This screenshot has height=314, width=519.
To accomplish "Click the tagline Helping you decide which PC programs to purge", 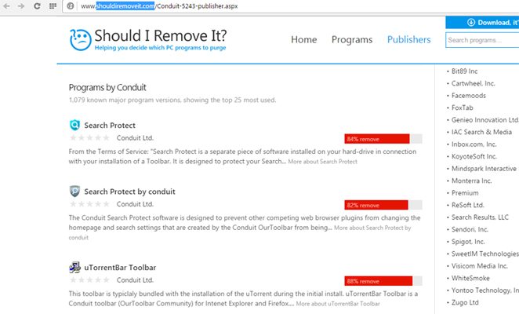I will (x=160, y=48).
